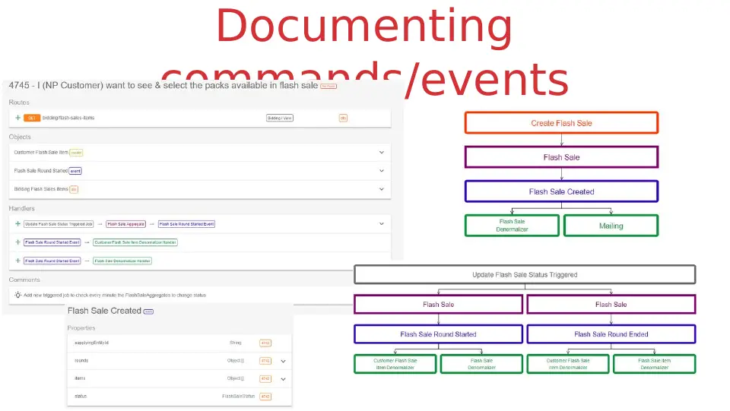
Task: Expand the Flash Sale Round Started object row
Action: 381,171
